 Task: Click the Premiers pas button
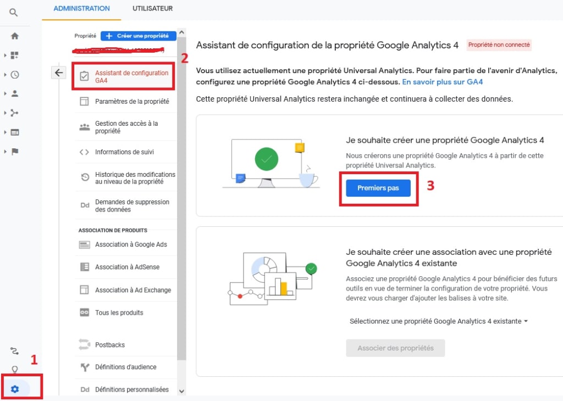378,188
